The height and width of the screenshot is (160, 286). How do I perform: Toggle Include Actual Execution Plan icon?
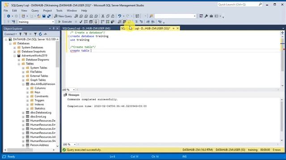(102, 22)
